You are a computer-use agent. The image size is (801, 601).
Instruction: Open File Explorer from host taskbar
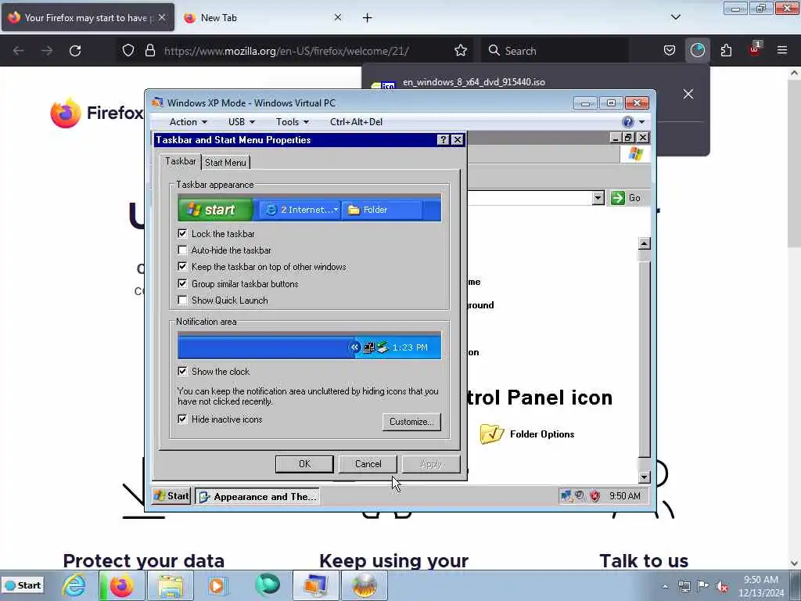[x=171, y=585]
